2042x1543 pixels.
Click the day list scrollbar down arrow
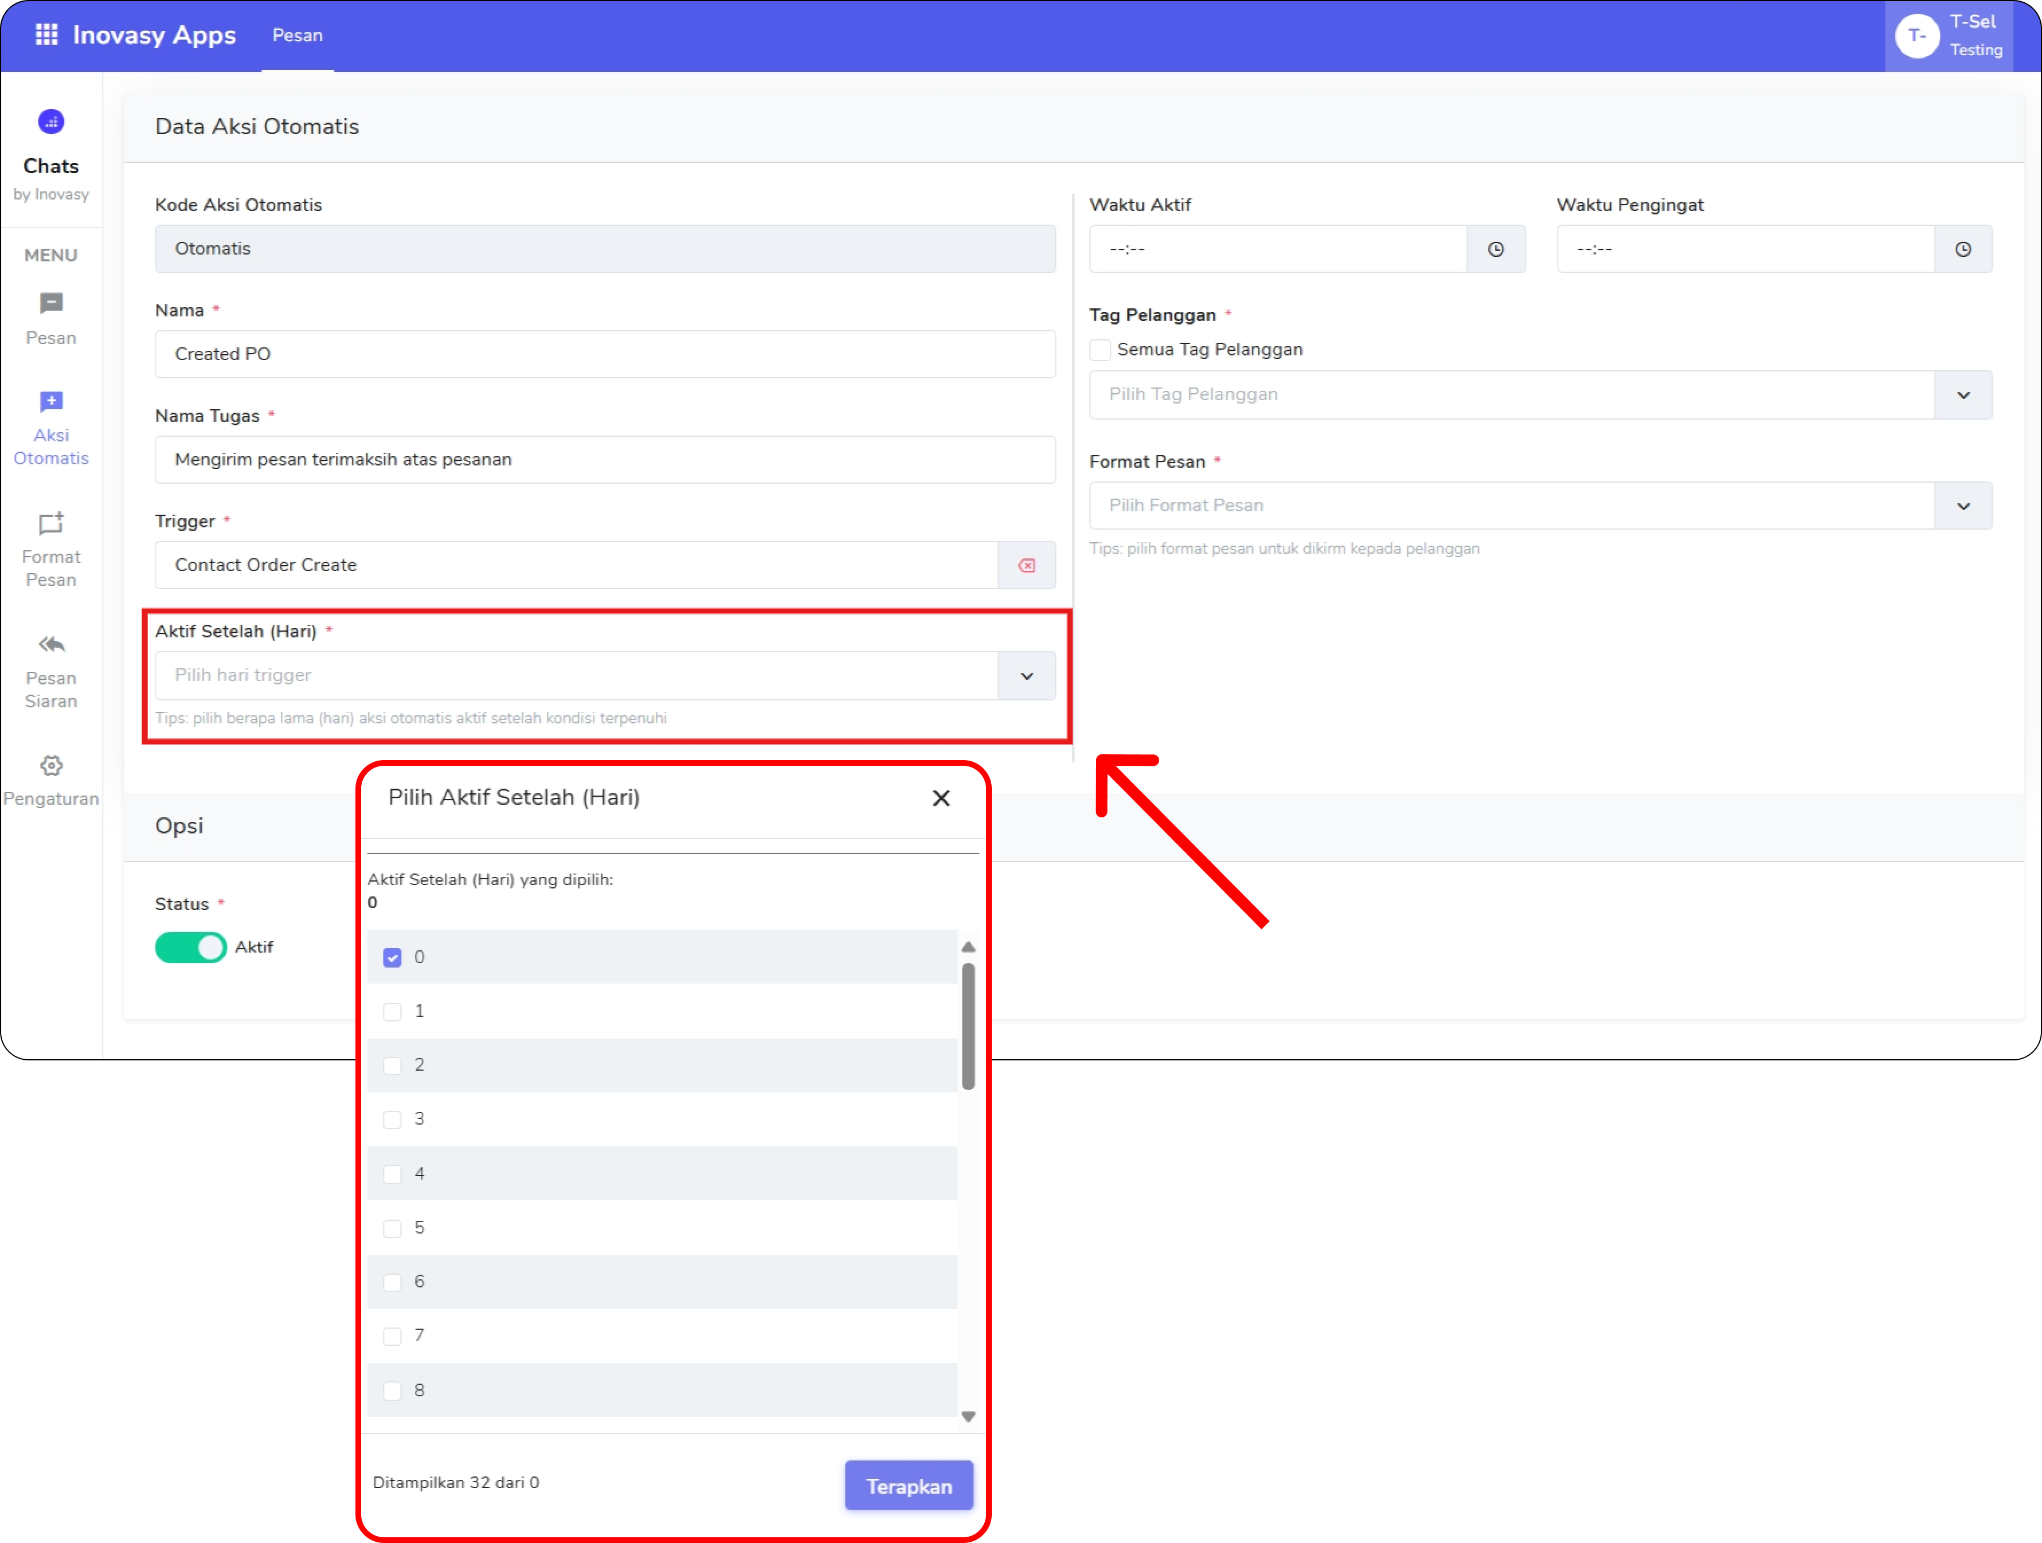click(968, 1416)
